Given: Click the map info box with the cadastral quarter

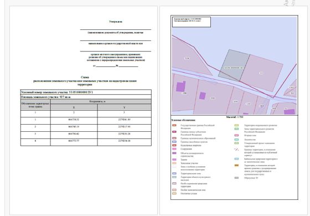Looking at the screenshot, I should (x=192, y=22).
